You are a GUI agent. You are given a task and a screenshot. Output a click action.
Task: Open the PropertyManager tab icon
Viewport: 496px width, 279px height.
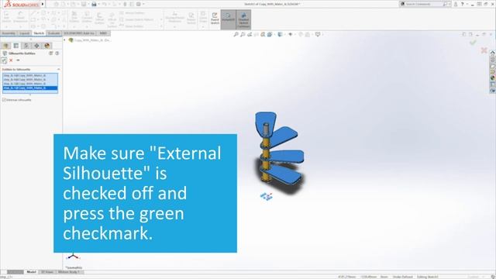click(15, 46)
